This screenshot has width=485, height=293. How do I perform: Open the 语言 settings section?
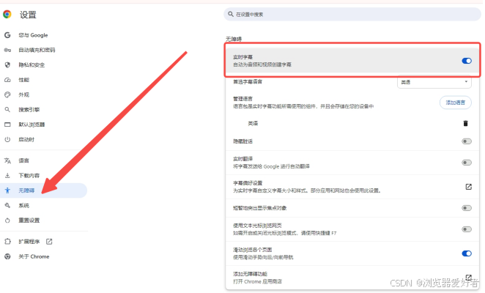point(24,160)
